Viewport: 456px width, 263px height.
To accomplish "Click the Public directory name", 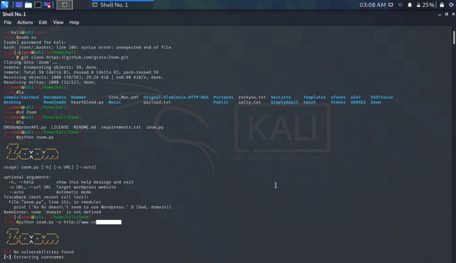I will [x=221, y=102].
